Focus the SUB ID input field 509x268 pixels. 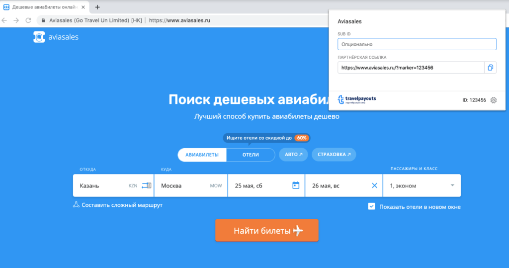coord(417,44)
